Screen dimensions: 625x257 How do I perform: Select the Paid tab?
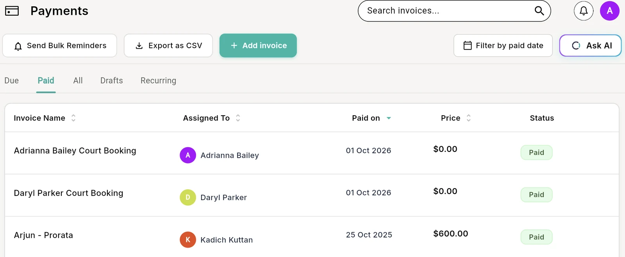(46, 81)
